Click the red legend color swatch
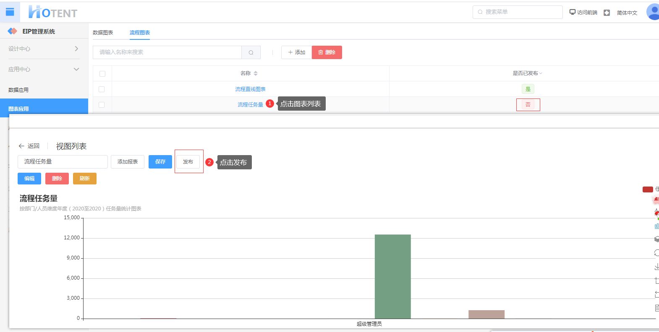The height and width of the screenshot is (332, 659). click(648, 189)
